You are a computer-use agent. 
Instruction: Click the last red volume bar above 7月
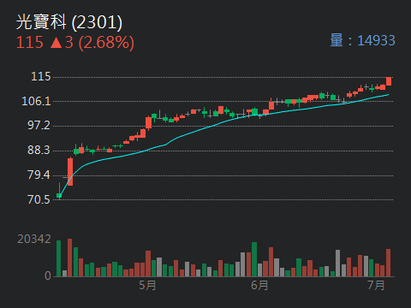[x=389, y=263]
